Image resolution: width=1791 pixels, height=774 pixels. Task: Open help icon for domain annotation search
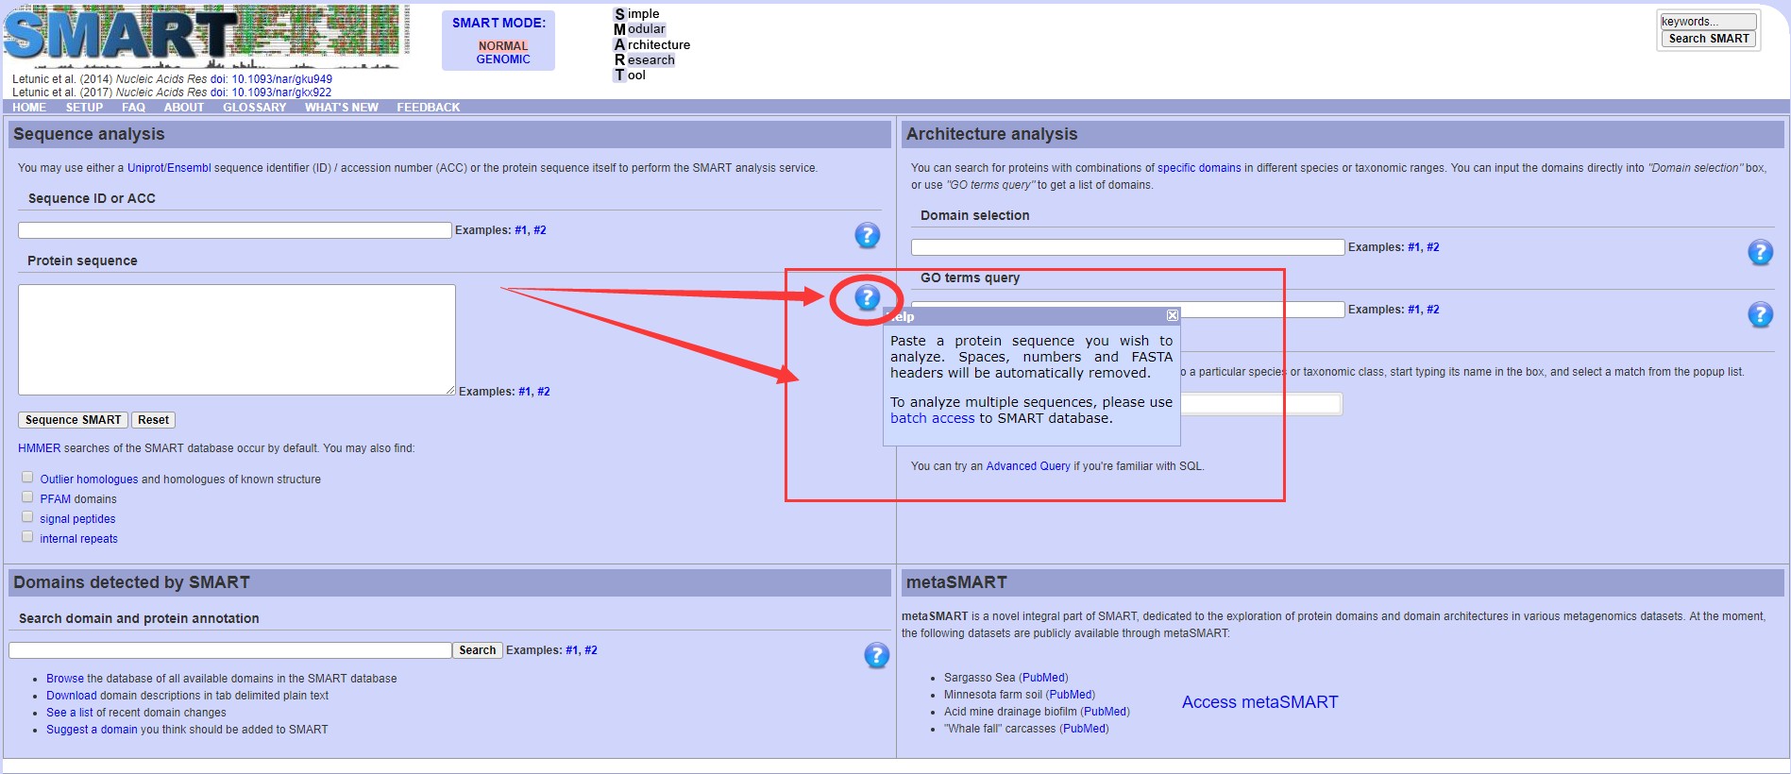pyautogui.click(x=876, y=655)
